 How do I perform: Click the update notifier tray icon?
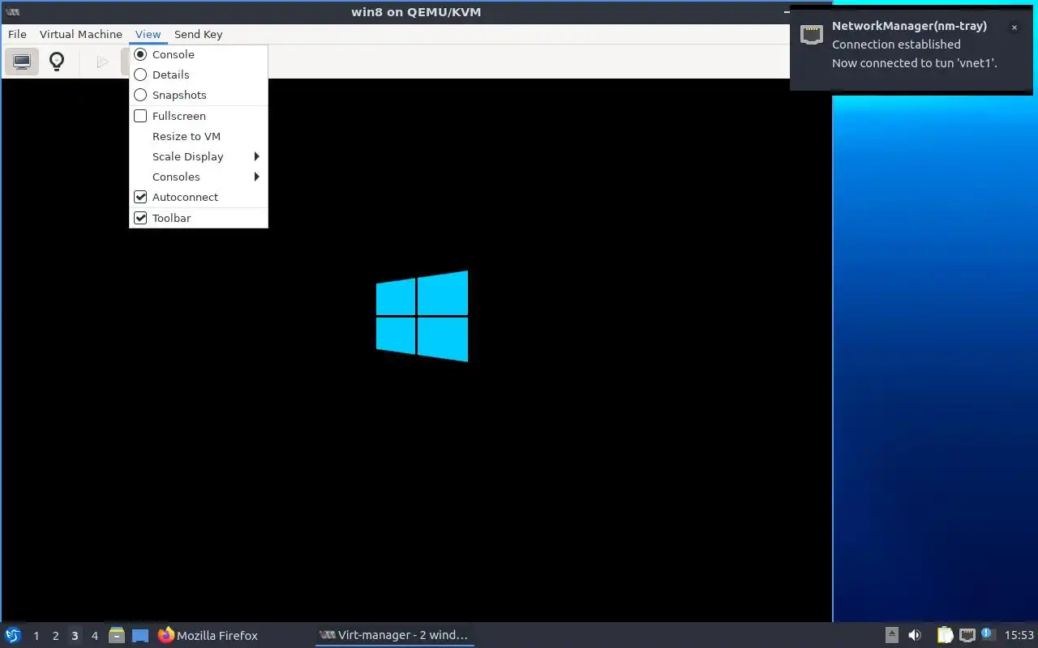pos(988,634)
